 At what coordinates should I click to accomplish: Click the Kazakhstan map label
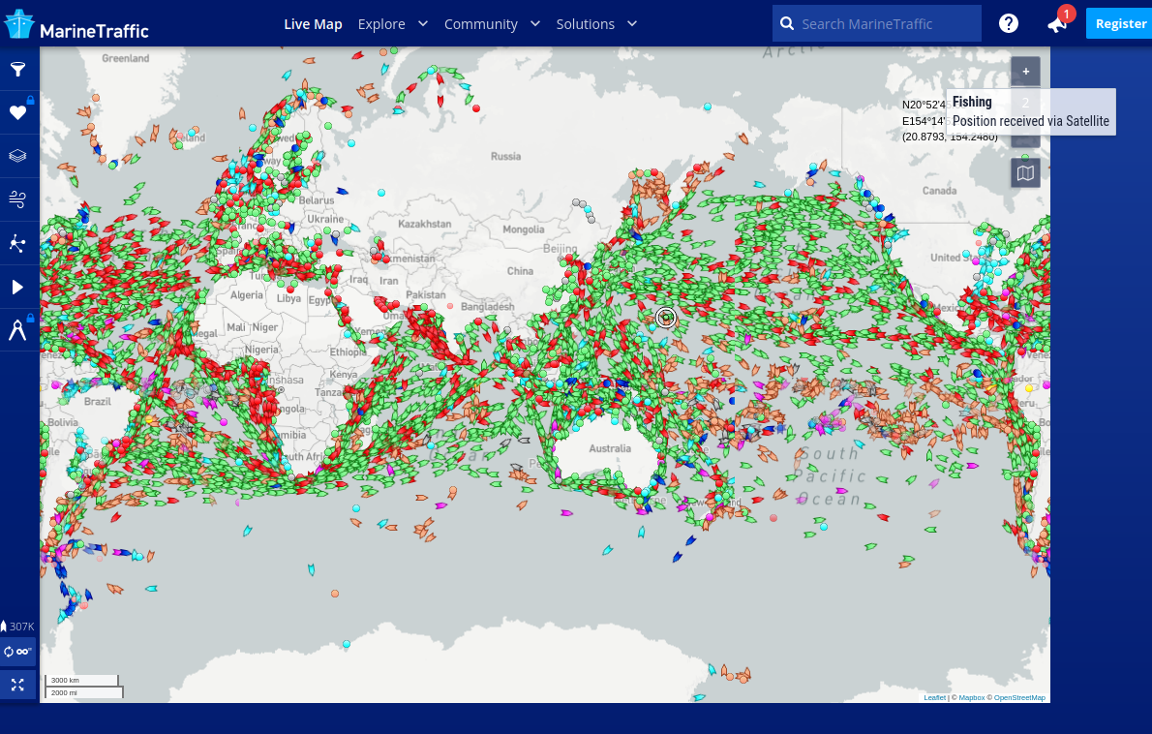pos(425,224)
